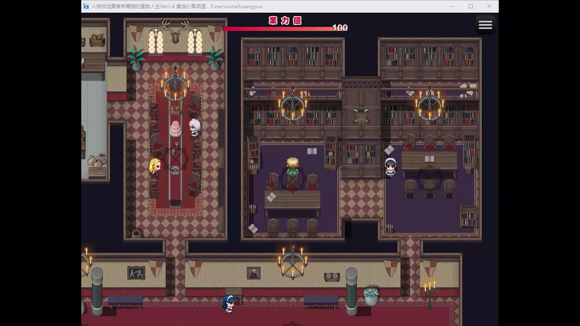Click the fencing painting on hallway wall
Screen dimensions: 580x326
tap(136, 273)
